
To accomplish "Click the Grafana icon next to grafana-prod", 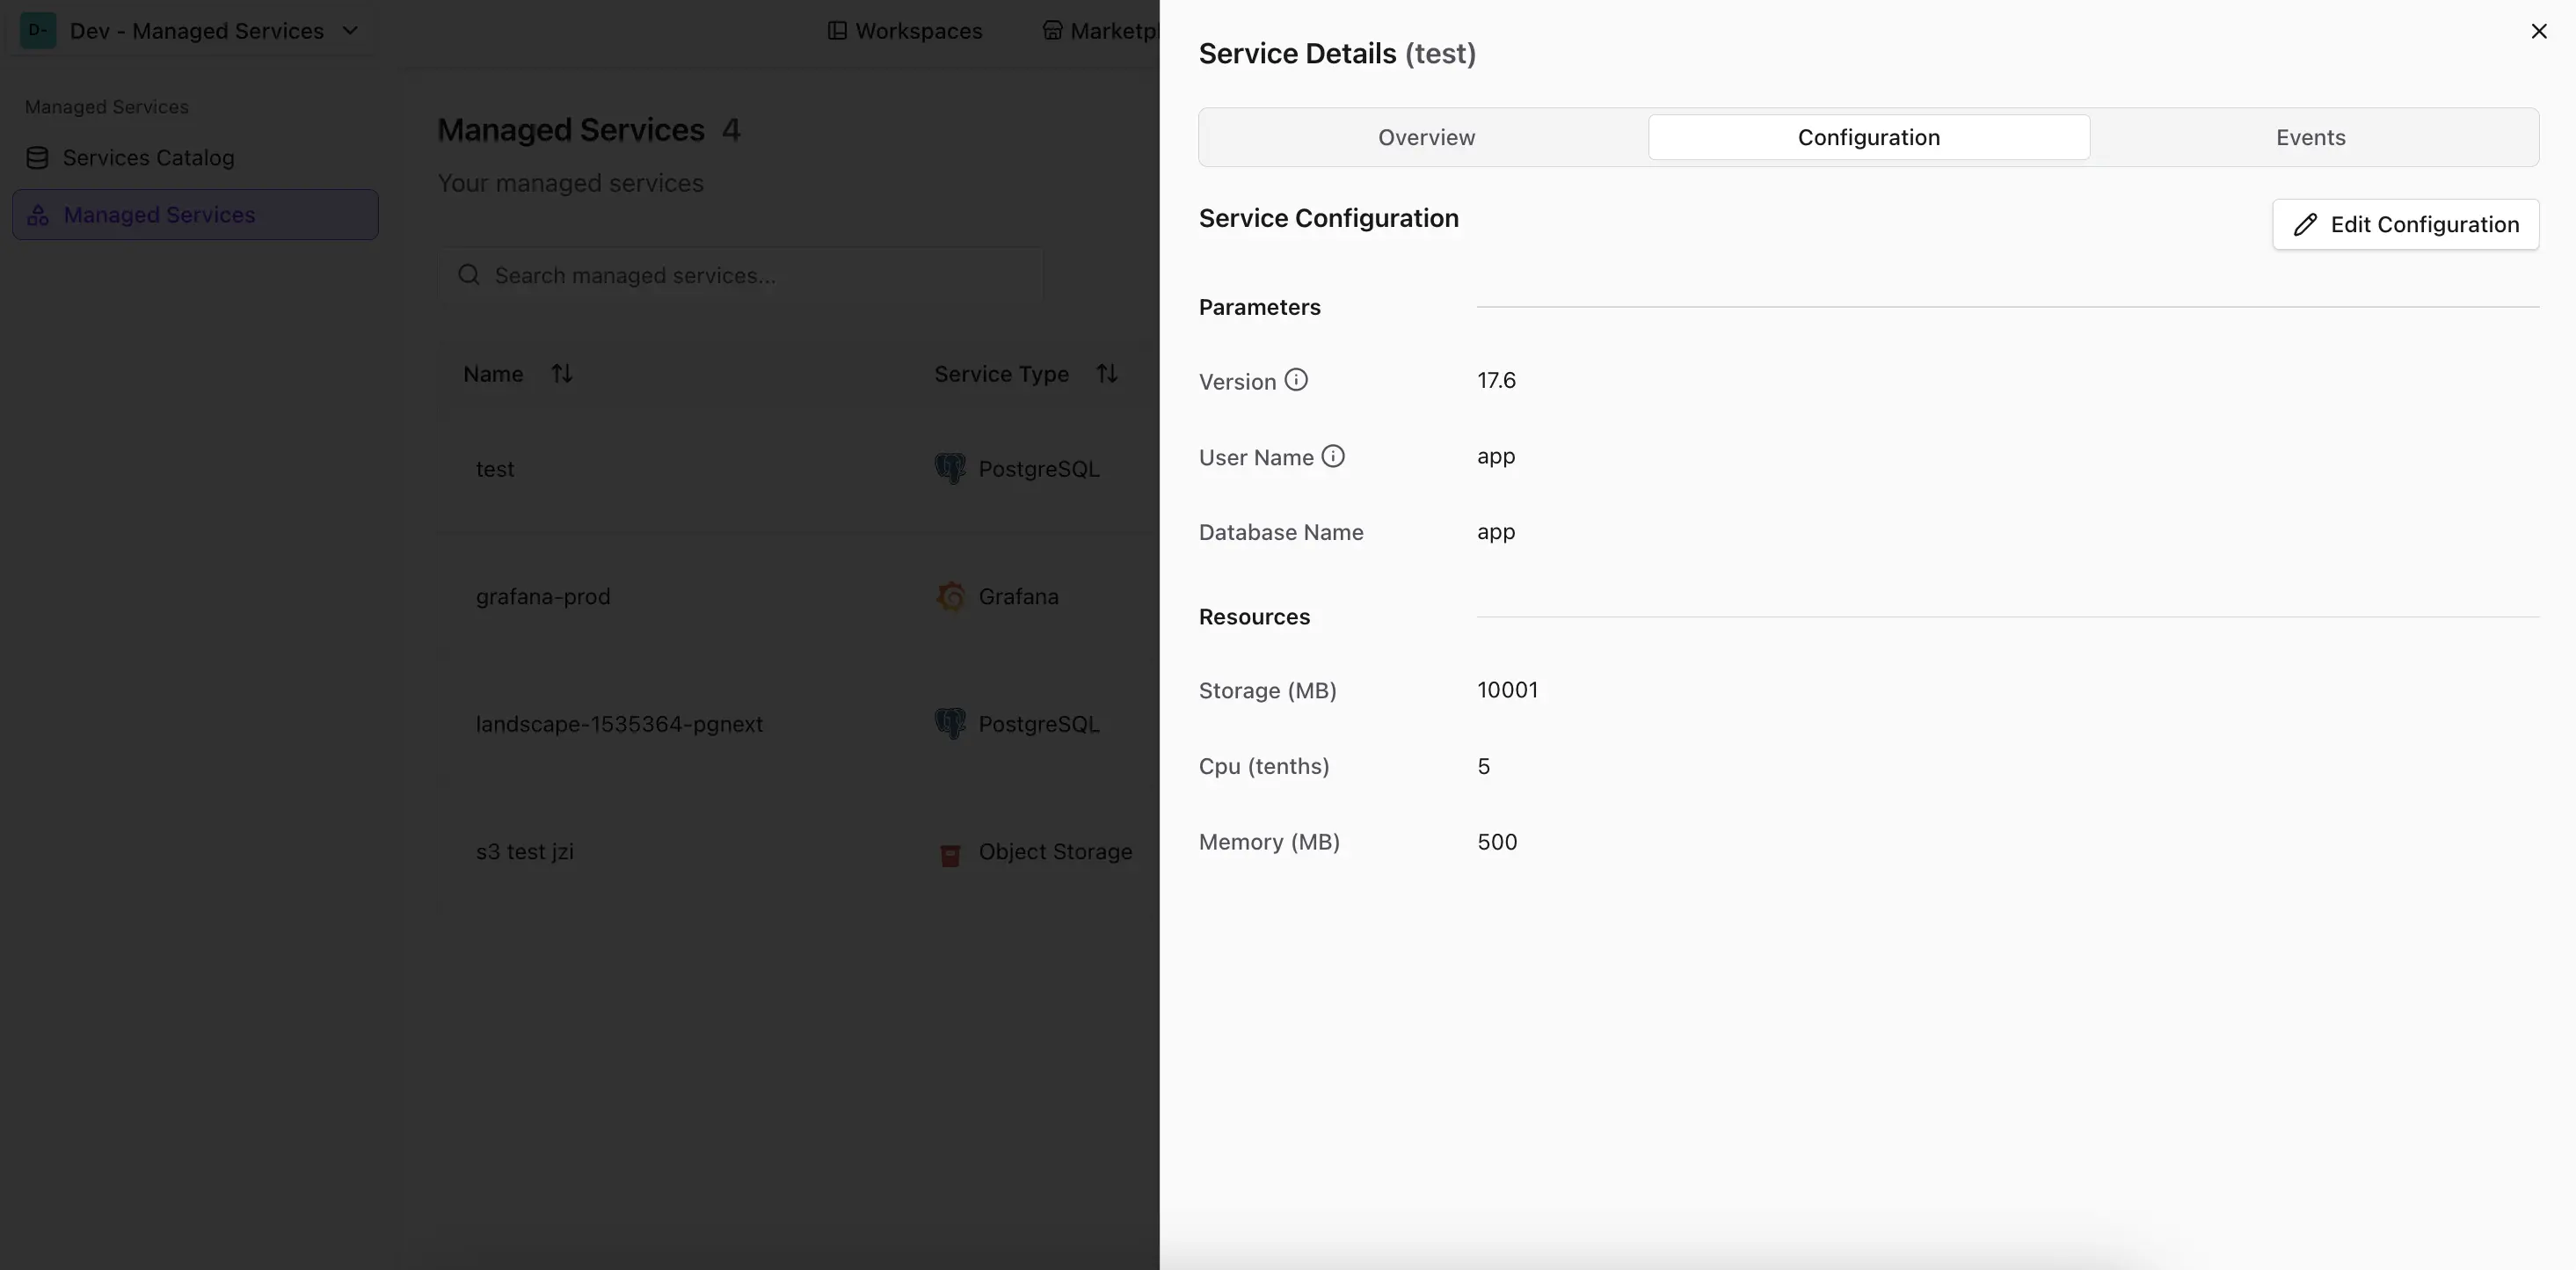I will point(951,596).
